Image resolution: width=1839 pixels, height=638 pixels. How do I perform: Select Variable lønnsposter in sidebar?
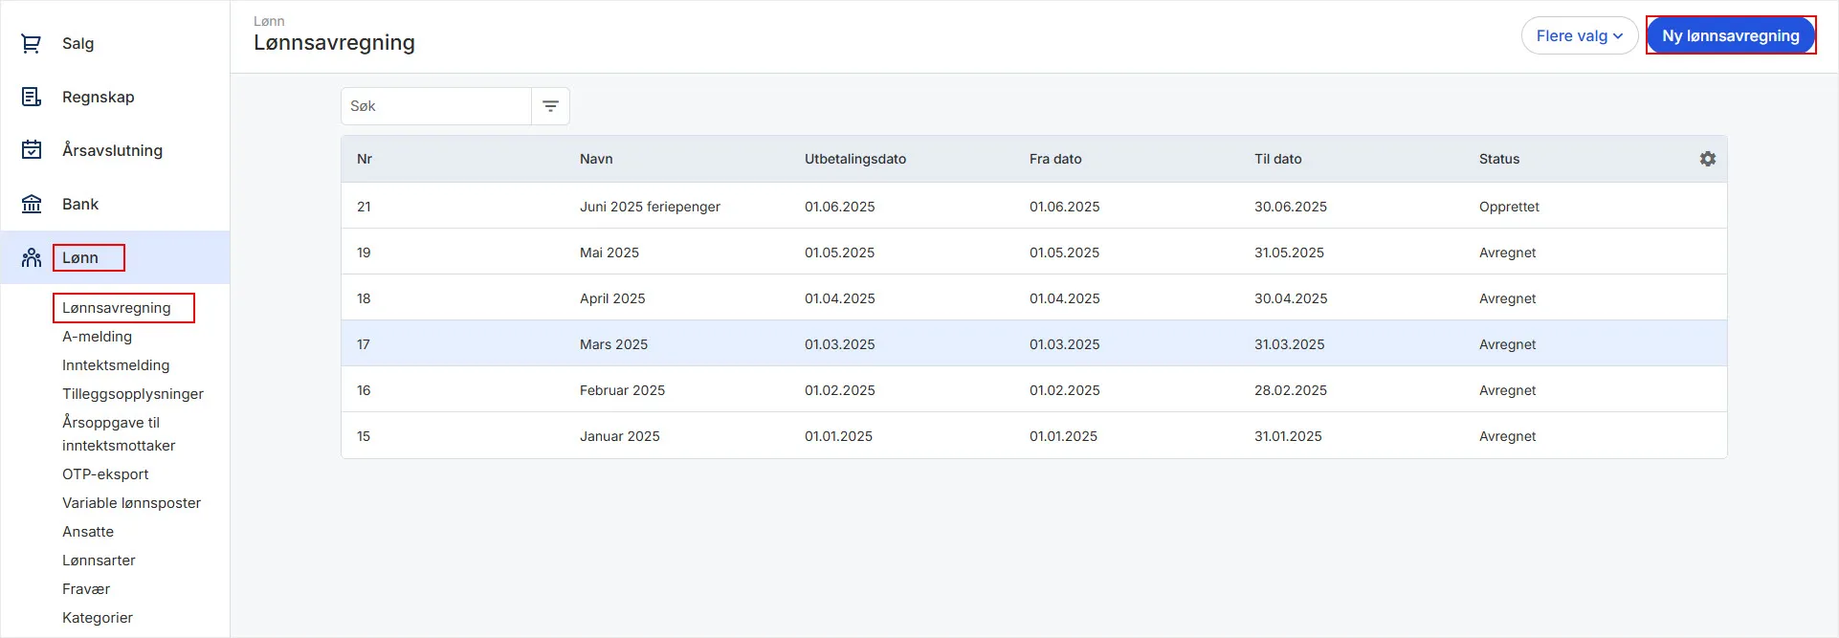click(131, 503)
